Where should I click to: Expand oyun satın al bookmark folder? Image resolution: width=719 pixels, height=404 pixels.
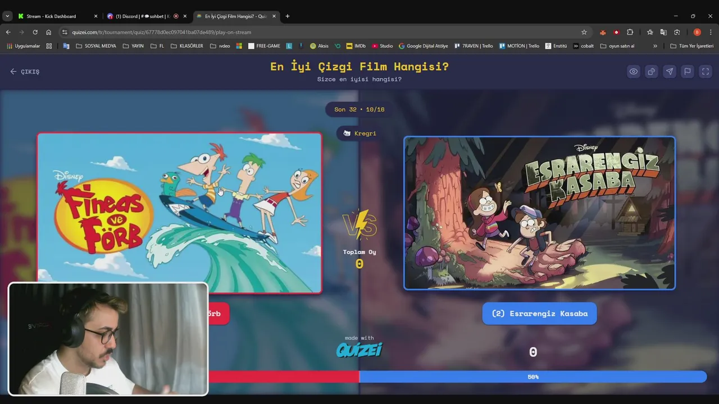pos(617,46)
